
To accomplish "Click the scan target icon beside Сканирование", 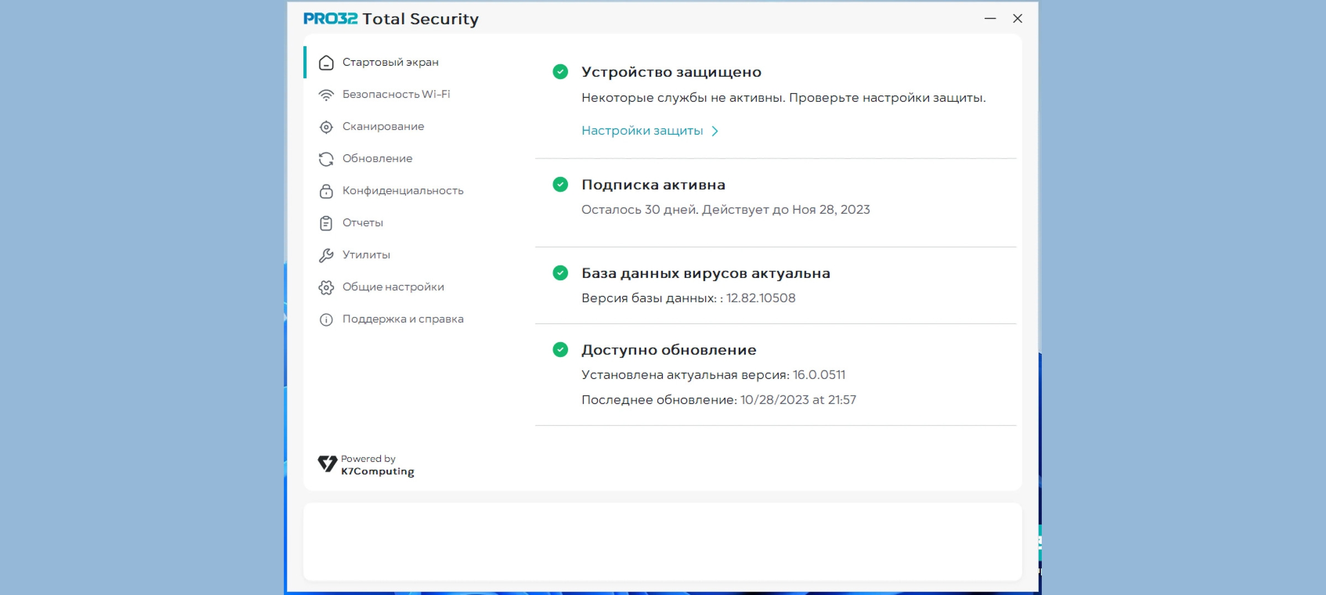I will 326,127.
